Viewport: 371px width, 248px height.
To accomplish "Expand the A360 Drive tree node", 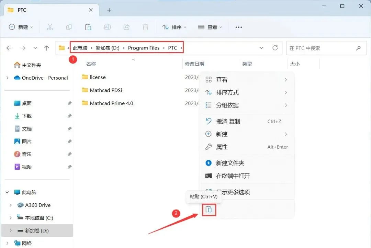I will (10, 205).
